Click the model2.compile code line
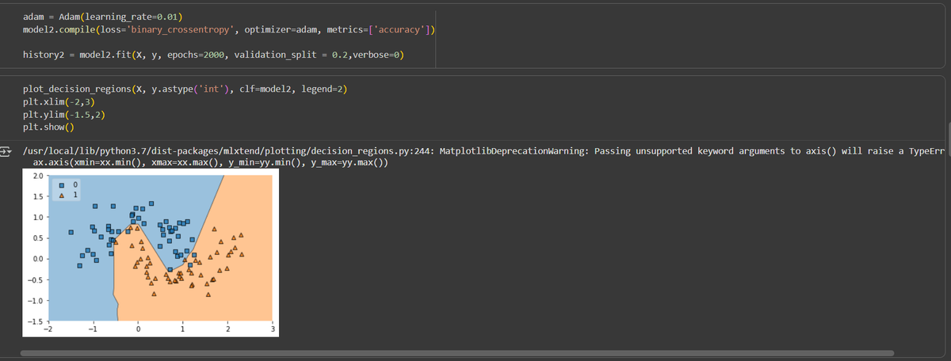Viewport: 951px width, 361px height. pyautogui.click(x=229, y=30)
